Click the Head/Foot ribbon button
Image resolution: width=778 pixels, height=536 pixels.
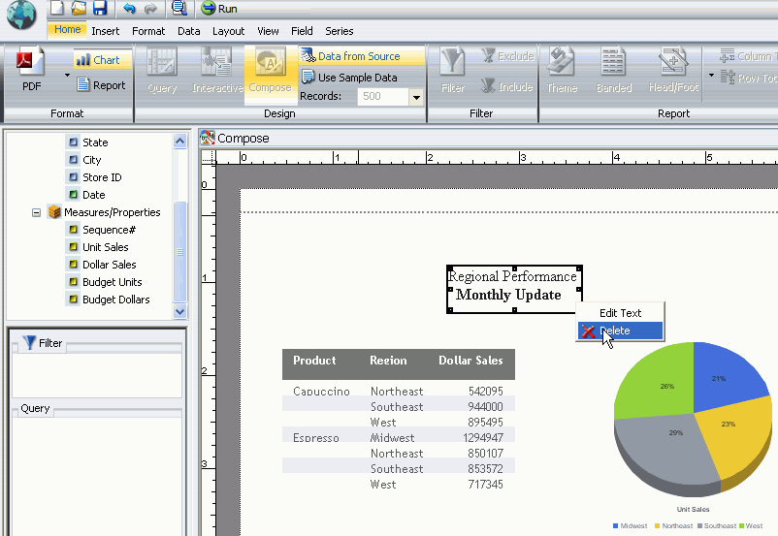pos(673,71)
